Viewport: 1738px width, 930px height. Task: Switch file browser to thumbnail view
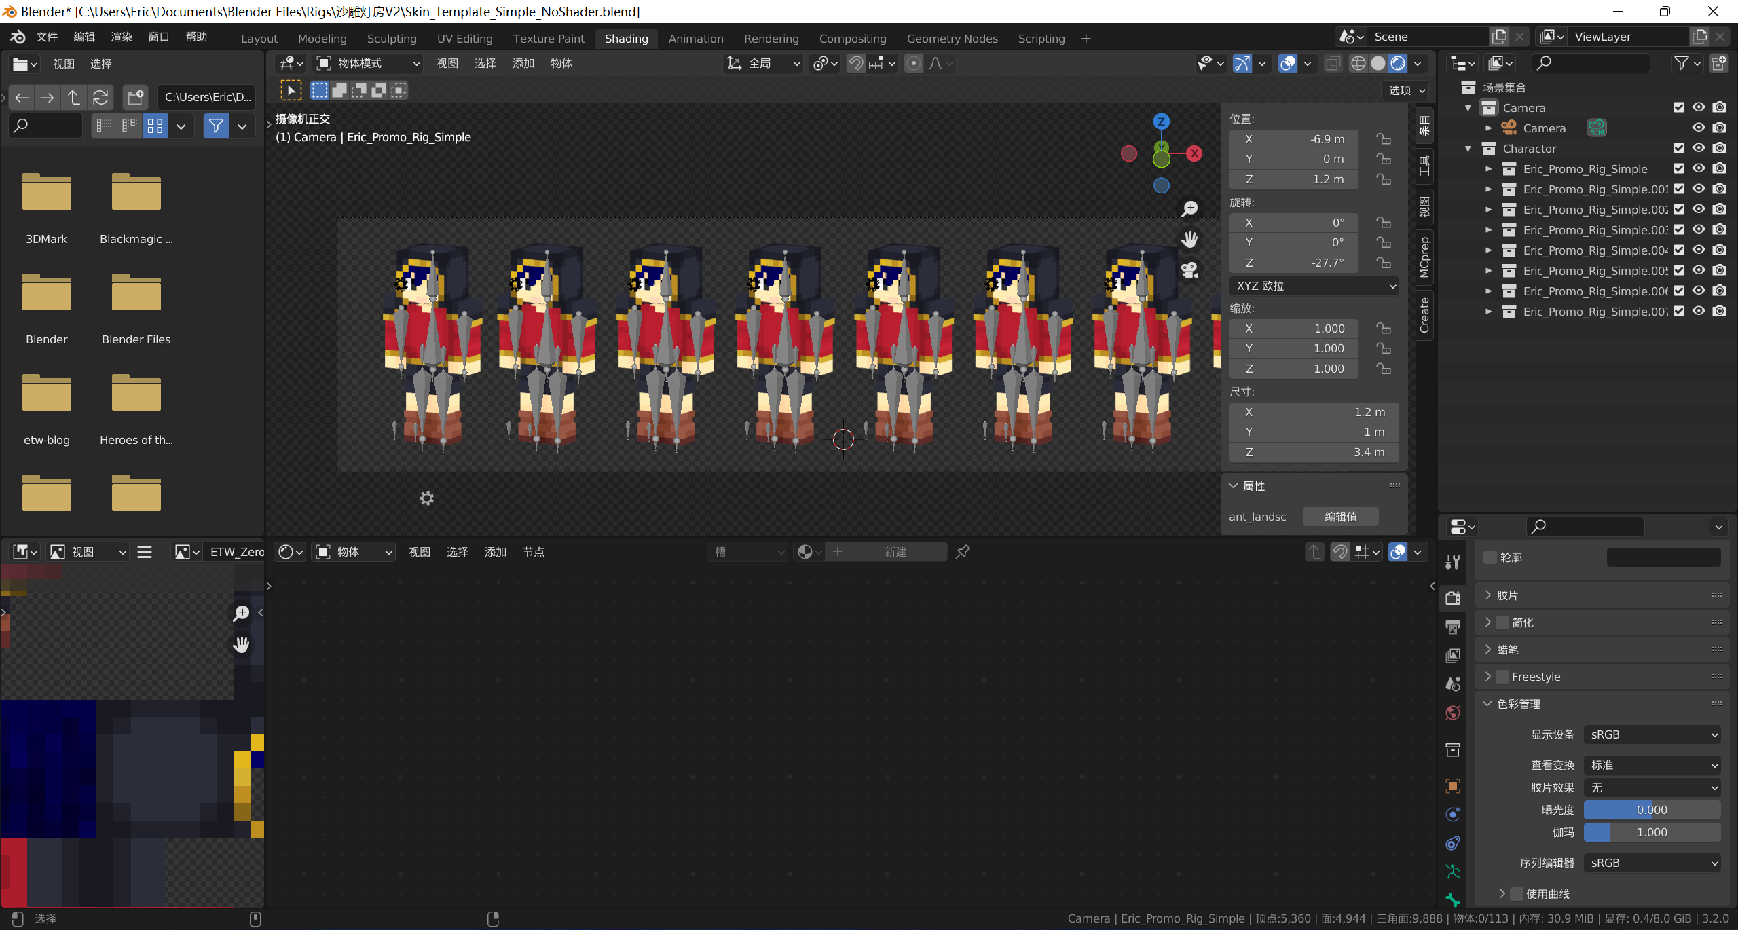click(x=155, y=126)
